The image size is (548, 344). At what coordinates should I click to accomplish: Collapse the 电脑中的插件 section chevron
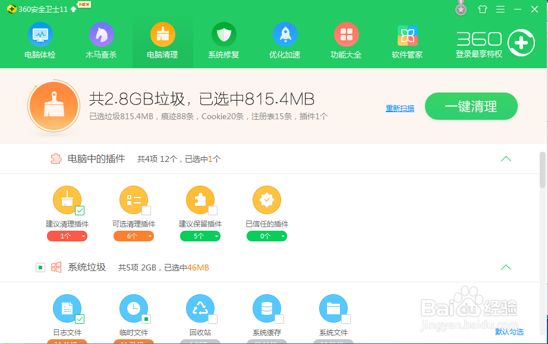click(506, 159)
